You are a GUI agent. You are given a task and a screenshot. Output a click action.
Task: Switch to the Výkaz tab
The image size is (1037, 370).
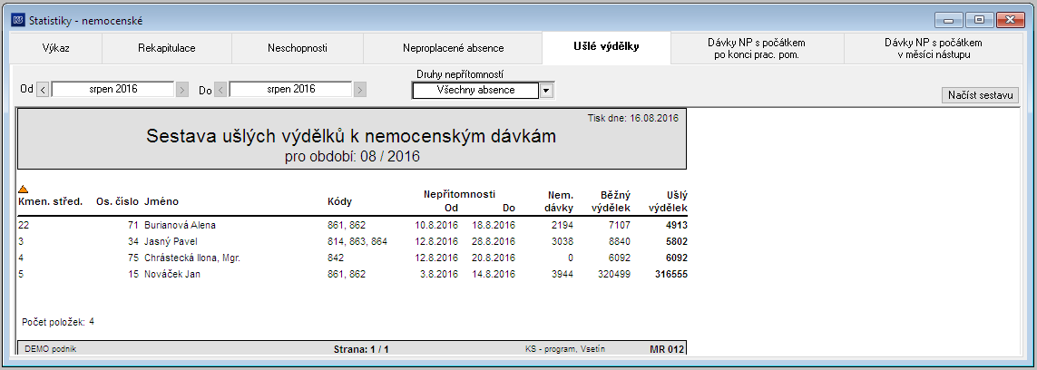tap(56, 48)
